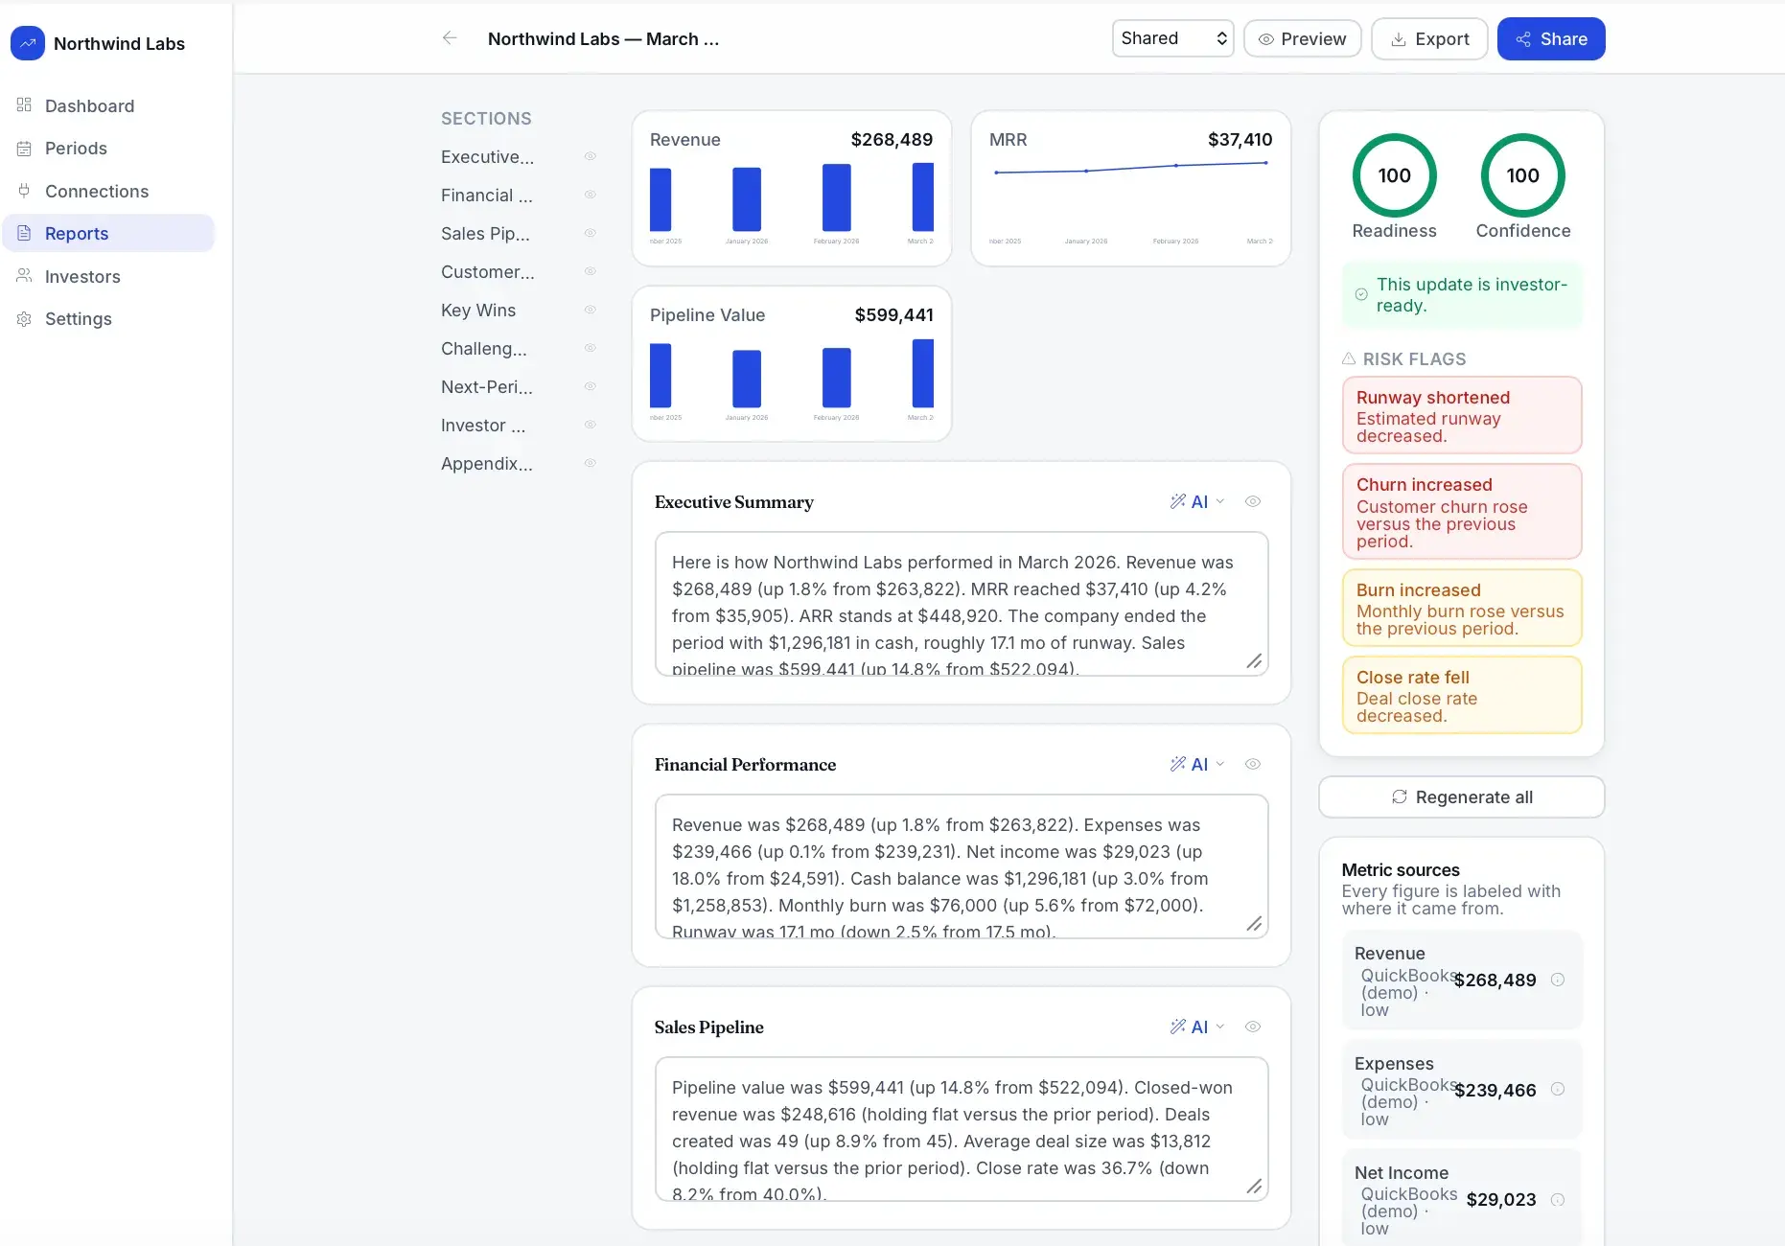Go to the Connections page
The height and width of the screenshot is (1246, 1785).
[108, 191]
